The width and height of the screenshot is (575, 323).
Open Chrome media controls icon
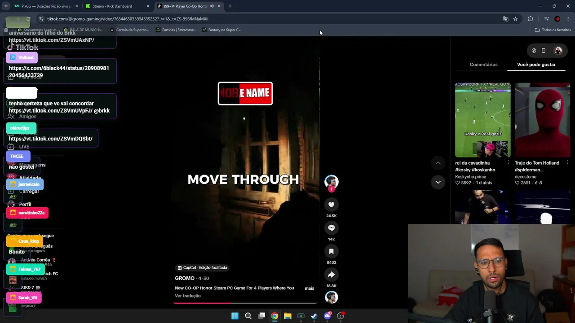pos(546,19)
